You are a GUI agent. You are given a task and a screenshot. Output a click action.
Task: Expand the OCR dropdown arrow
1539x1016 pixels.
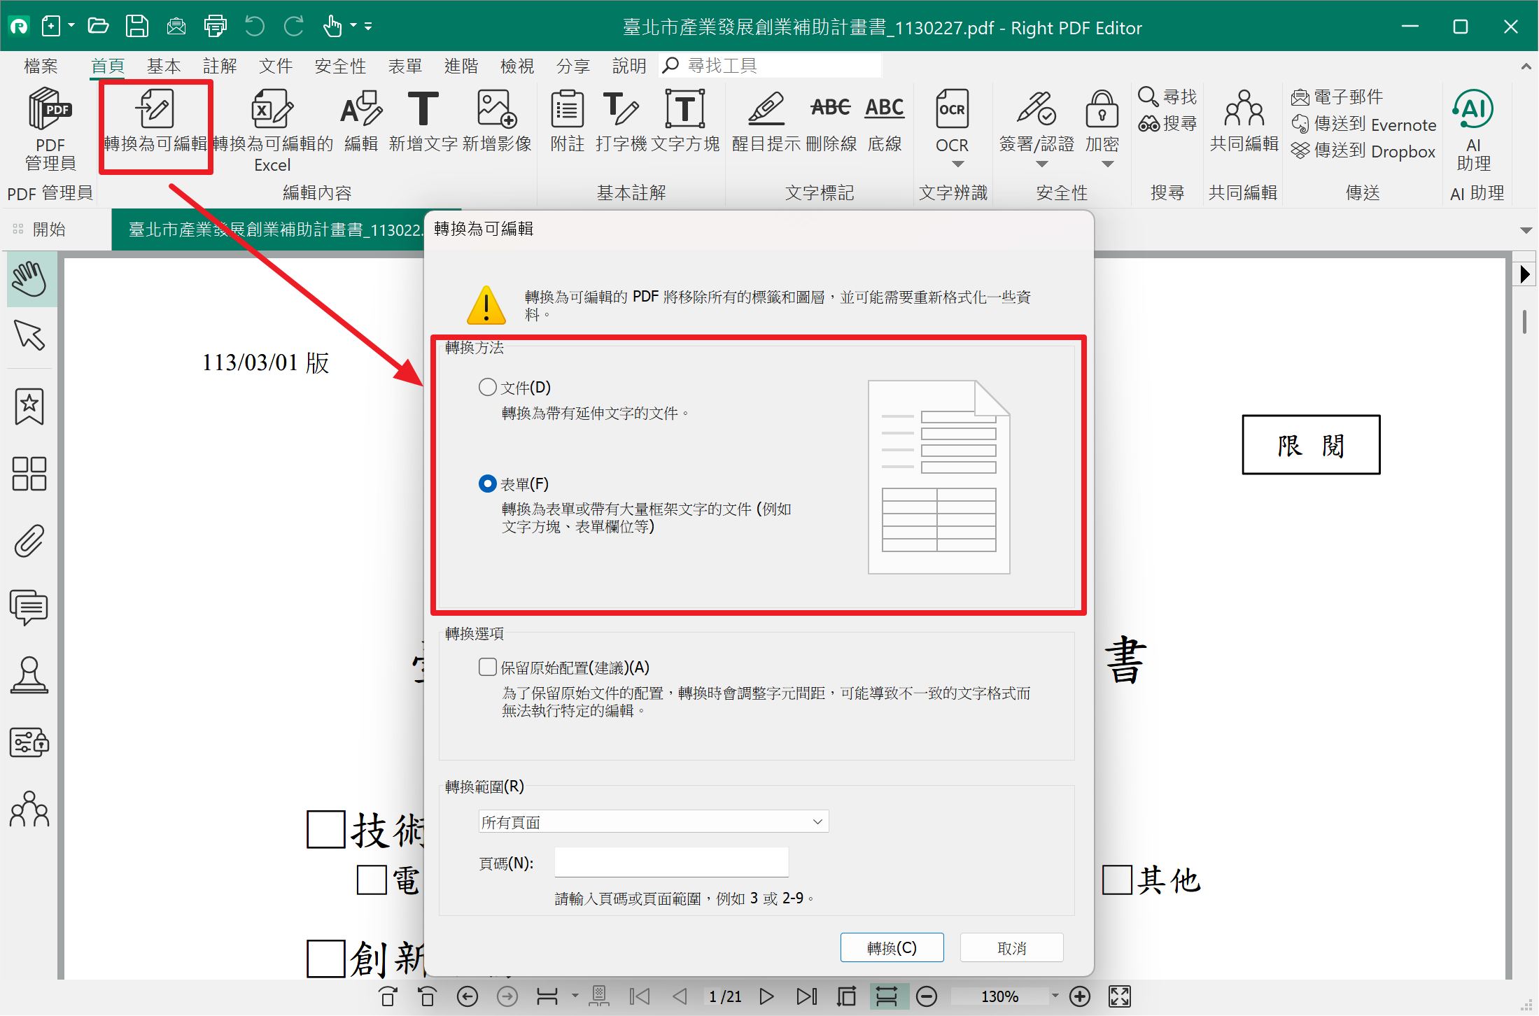958,164
